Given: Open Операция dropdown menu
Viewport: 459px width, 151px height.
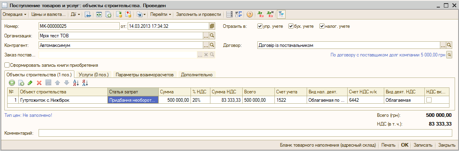Looking at the screenshot, I should pos(15,14).
